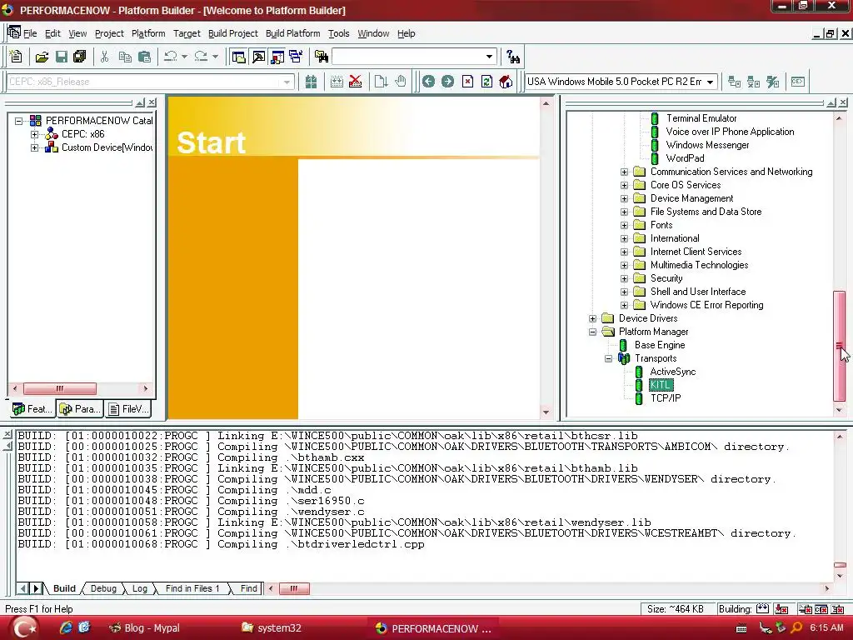Click the Paste clipboard icon
The height and width of the screenshot is (640, 853).
144,57
